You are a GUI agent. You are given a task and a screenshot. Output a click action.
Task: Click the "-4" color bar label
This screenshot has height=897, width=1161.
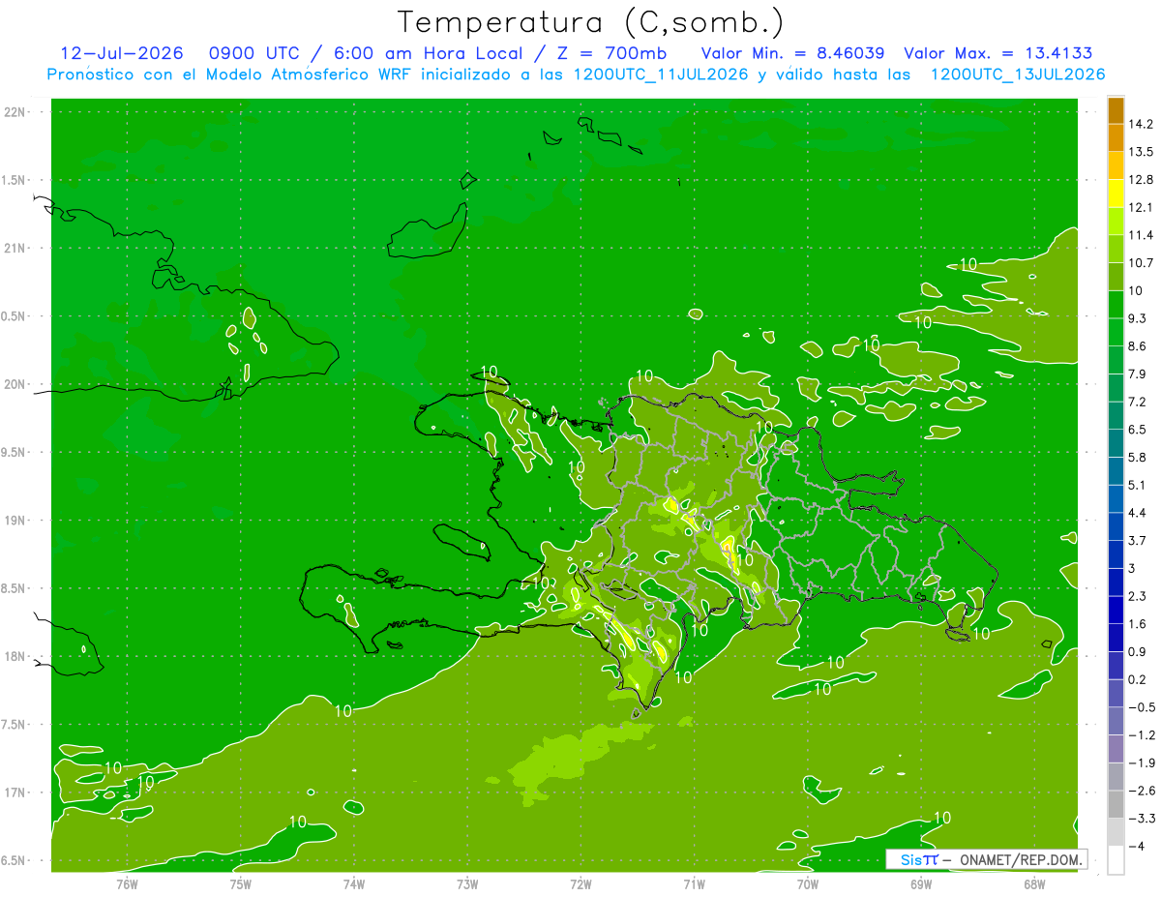(x=1136, y=847)
